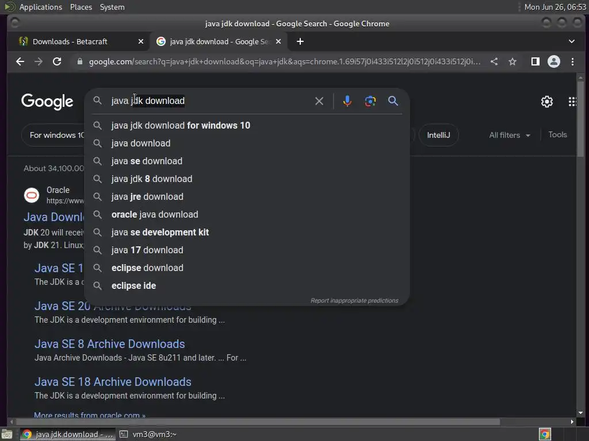Click the horizontal scrollbar thumb

click(257, 422)
